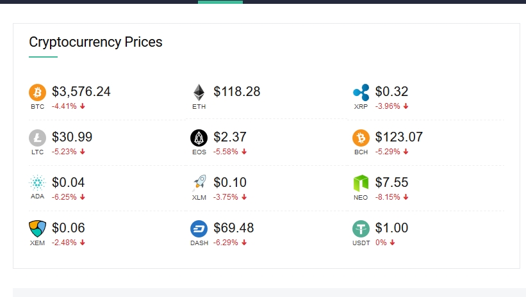This screenshot has width=526, height=297.
Task: Select the Litecoin (LTC) coin icon
Action: pos(38,138)
